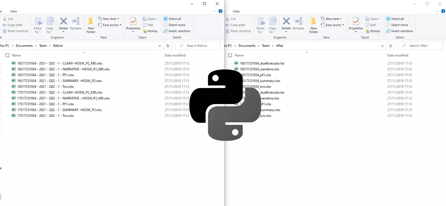The width and height of the screenshot is (446, 206).
Task: Open the View tab in After window
Action: [236, 11]
